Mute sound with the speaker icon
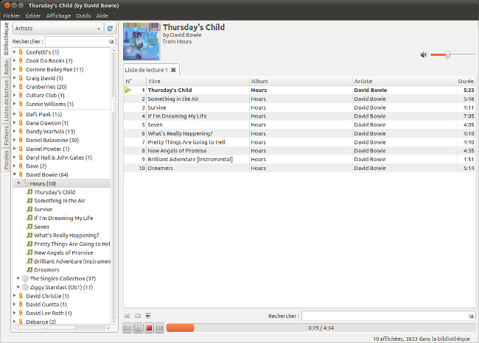 pyautogui.click(x=424, y=54)
